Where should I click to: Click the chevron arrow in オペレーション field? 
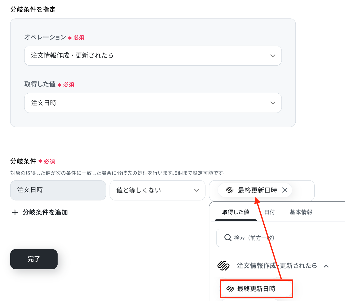pos(273,56)
